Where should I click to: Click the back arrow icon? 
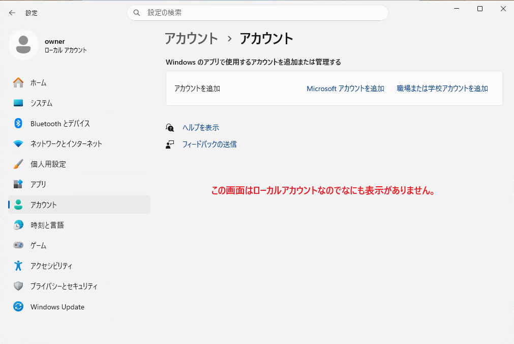point(12,13)
